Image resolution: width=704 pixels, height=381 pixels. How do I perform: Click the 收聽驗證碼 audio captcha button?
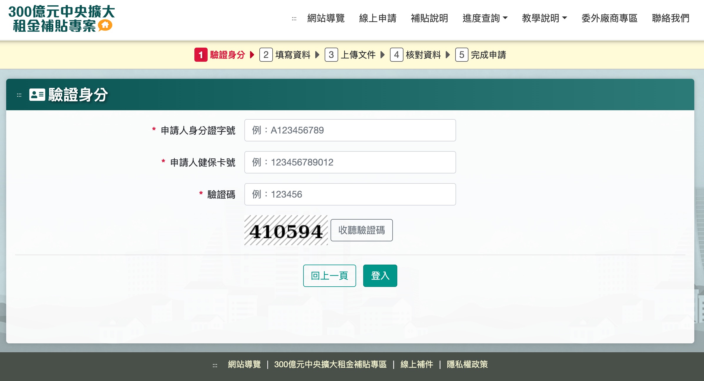(361, 230)
